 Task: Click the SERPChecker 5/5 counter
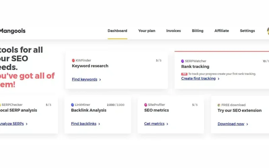pos(48,105)
